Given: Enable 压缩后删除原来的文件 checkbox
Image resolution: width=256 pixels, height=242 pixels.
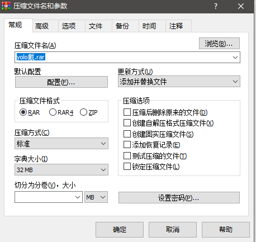Looking at the screenshot, I should click(x=127, y=112).
